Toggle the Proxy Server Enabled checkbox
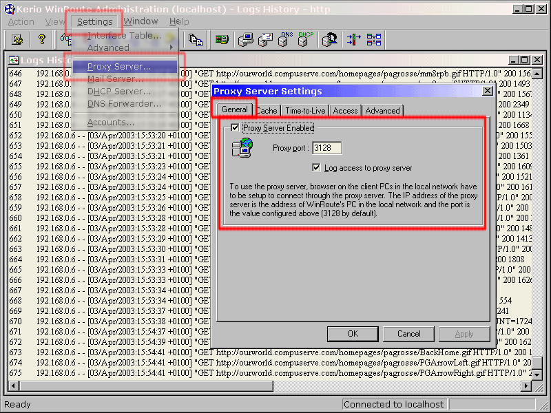The image size is (551, 413). [x=235, y=128]
